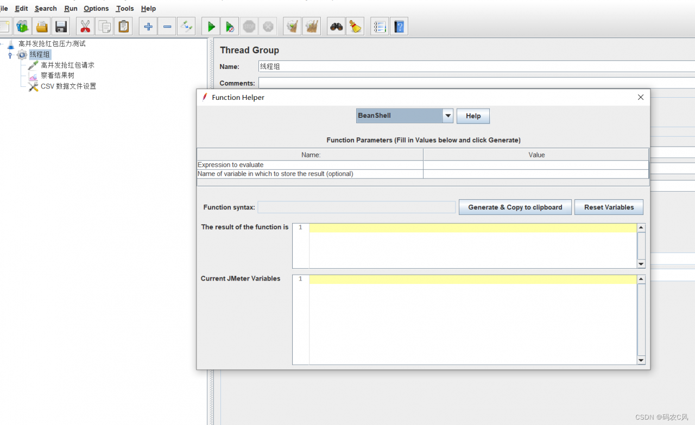
Task: Open the BeanShell function dropdown
Action: click(448, 116)
